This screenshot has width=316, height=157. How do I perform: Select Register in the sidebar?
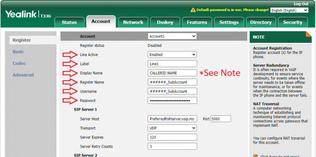pyautogui.click(x=22, y=40)
